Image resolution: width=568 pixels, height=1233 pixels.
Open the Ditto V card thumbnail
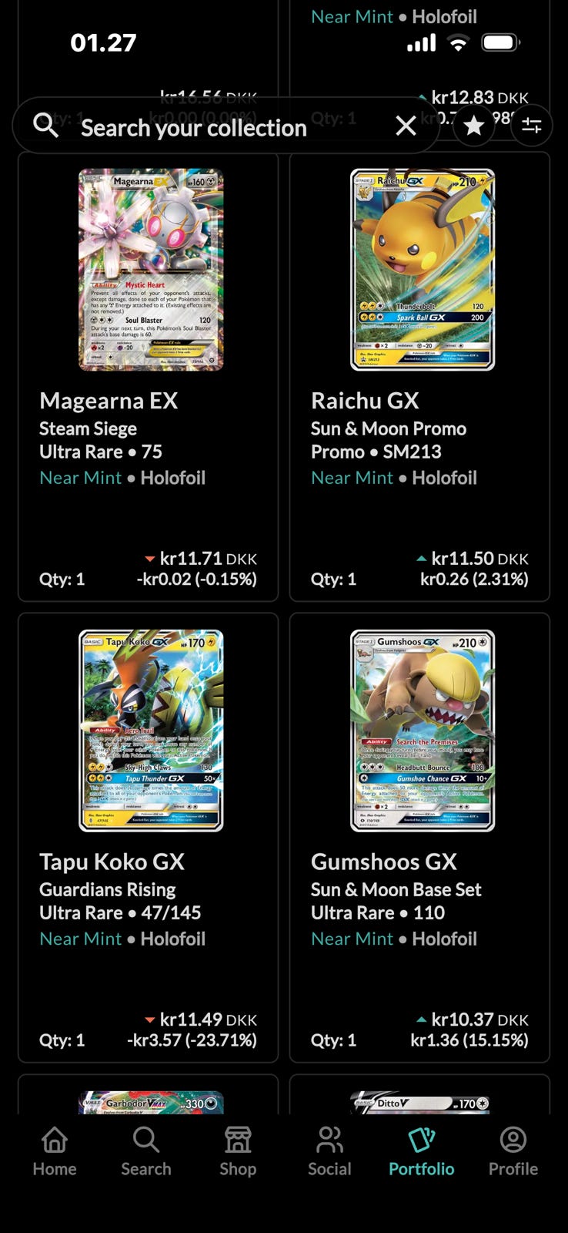[423, 1102]
